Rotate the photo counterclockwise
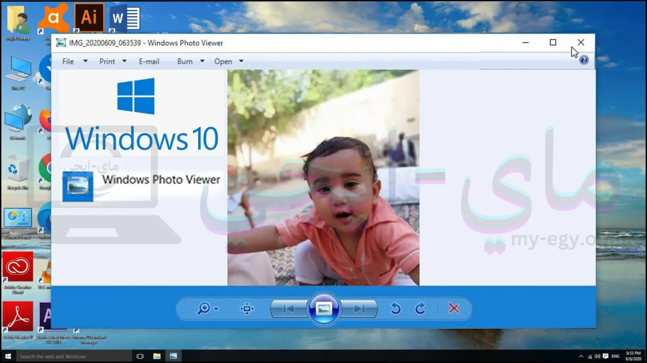The image size is (647, 363). (396, 308)
